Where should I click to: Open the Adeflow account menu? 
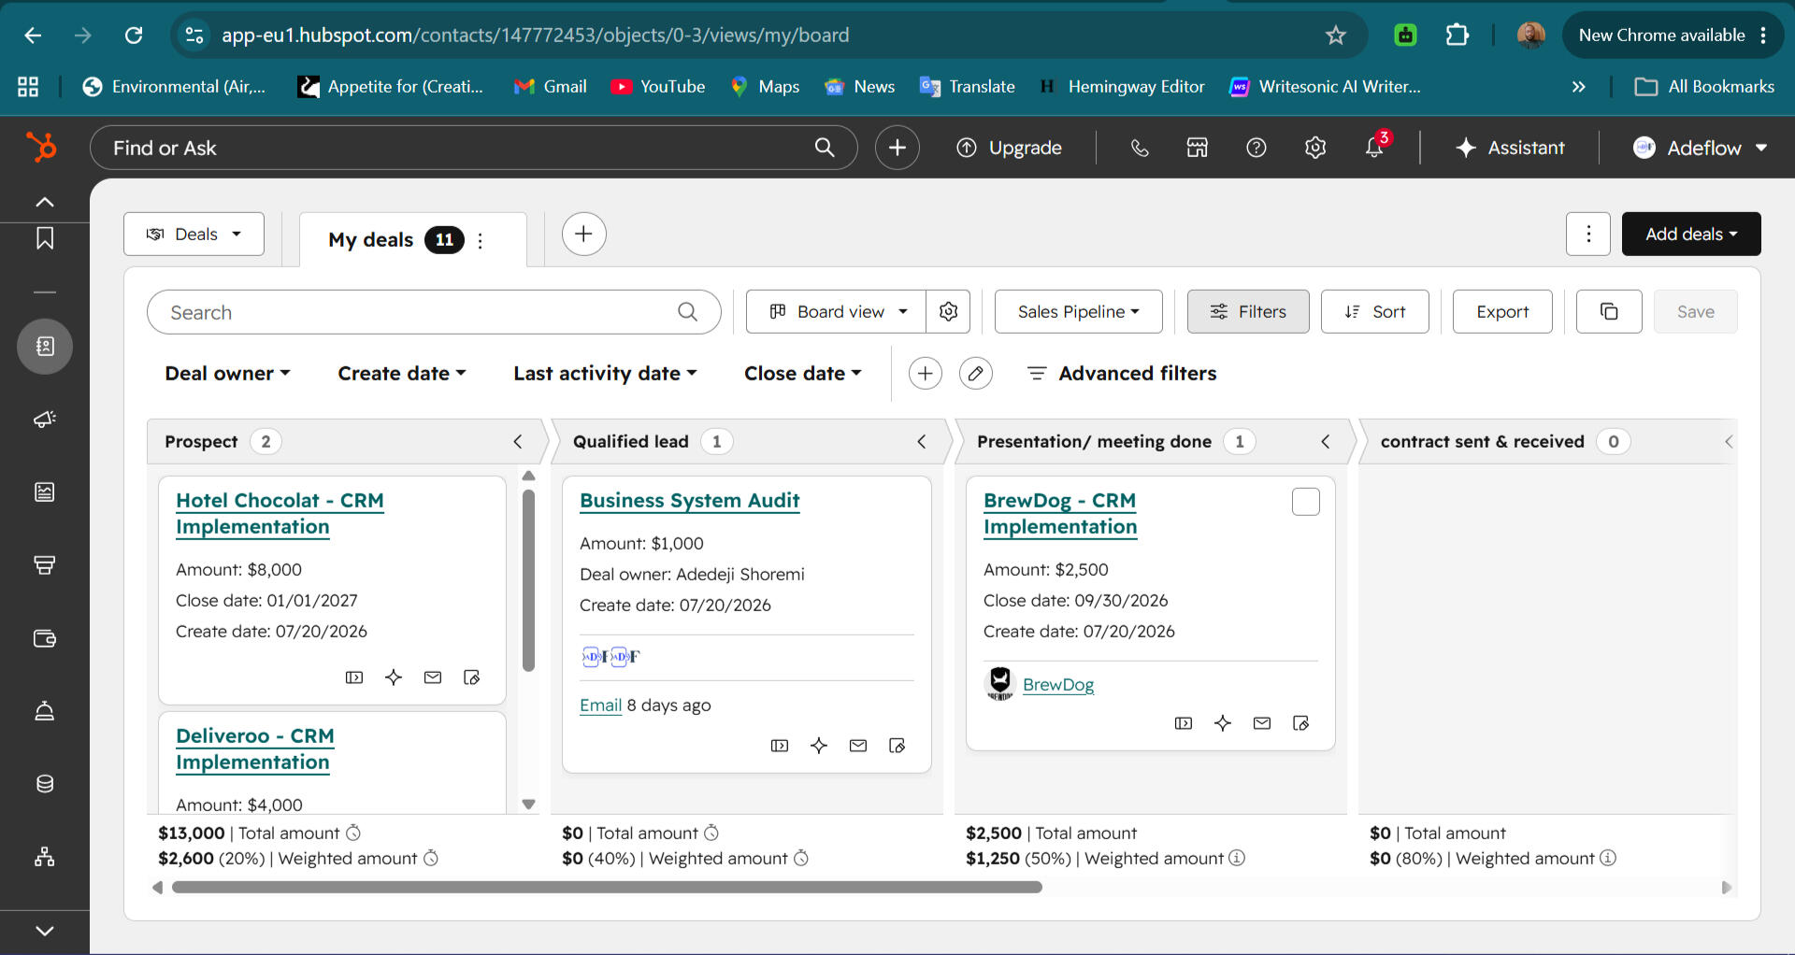coord(1701,148)
